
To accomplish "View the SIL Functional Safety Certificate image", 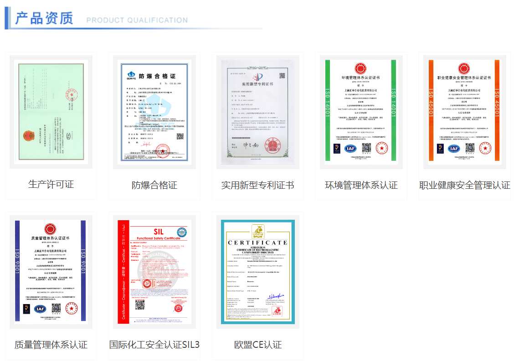I will (x=154, y=272).
